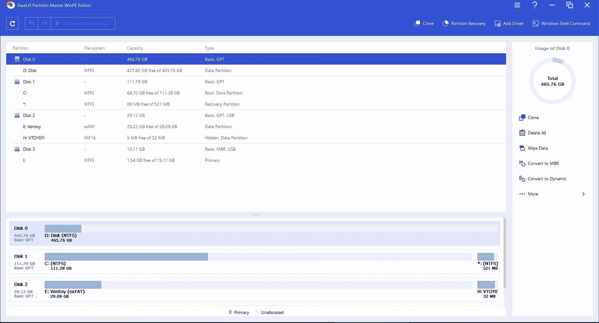Click the 68.70 GB free of 111.28 GB cell

point(153,93)
